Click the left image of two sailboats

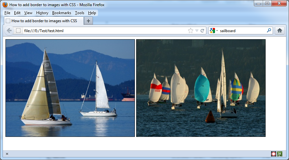click(x=70, y=88)
